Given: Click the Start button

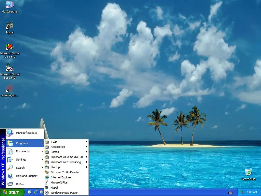Looking at the screenshot, I should (12, 192).
